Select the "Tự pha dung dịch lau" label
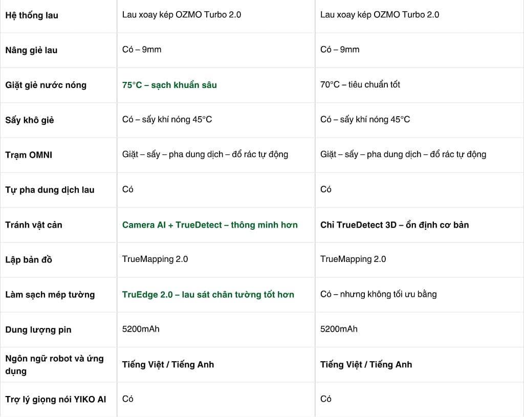The width and height of the screenshot is (524, 417). coord(50,190)
